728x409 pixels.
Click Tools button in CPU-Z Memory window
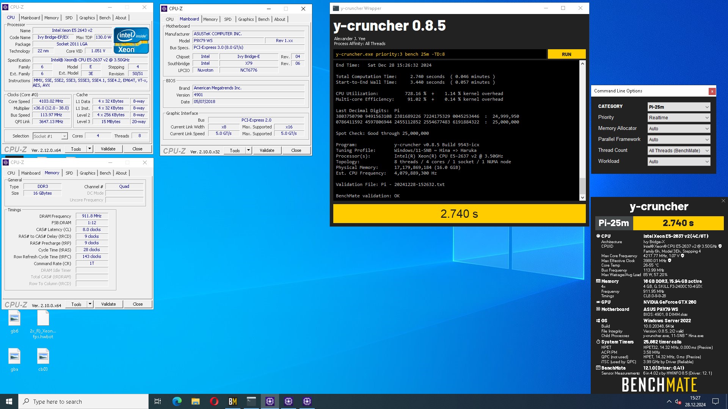coord(76,304)
